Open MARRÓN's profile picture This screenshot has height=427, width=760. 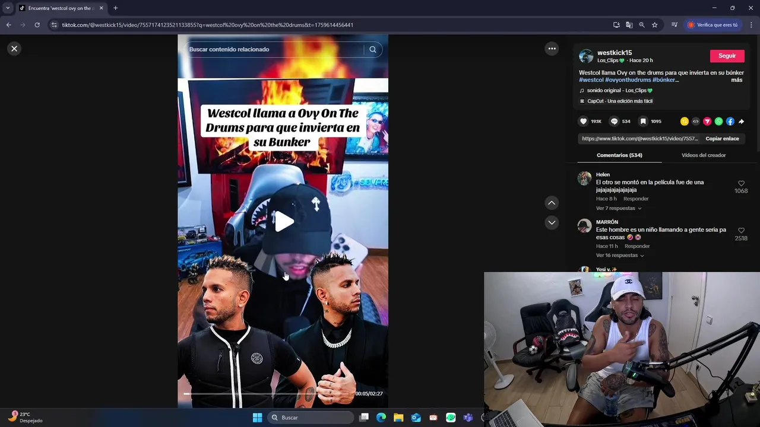coord(585,226)
